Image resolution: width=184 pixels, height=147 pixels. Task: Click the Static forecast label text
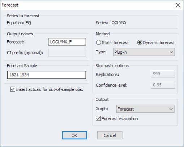[x=115, y=43]
